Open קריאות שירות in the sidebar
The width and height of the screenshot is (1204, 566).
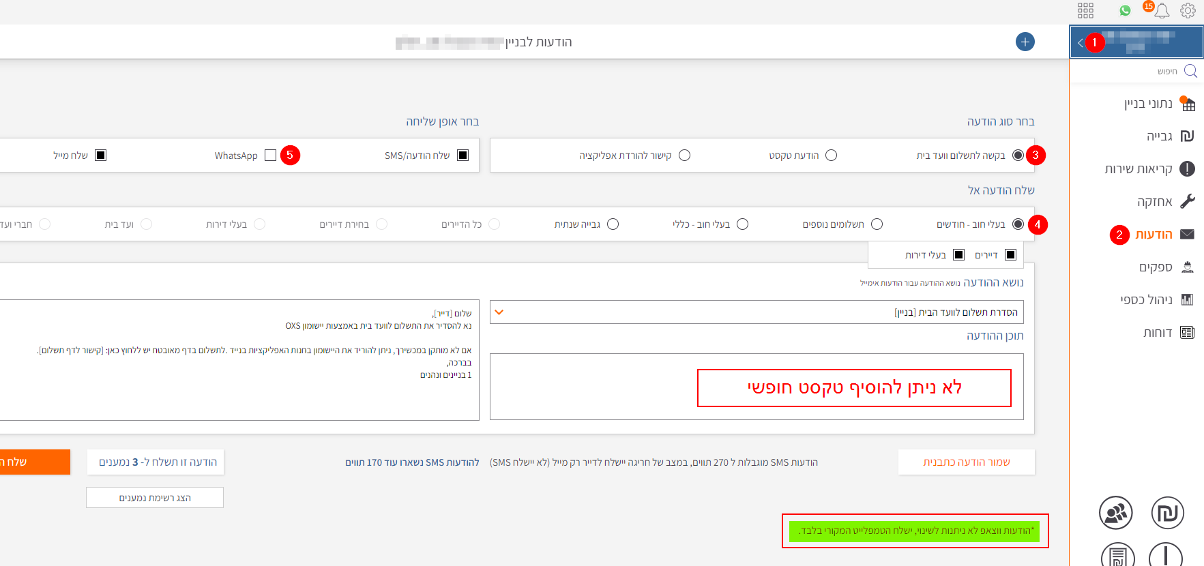[1139, 169]
